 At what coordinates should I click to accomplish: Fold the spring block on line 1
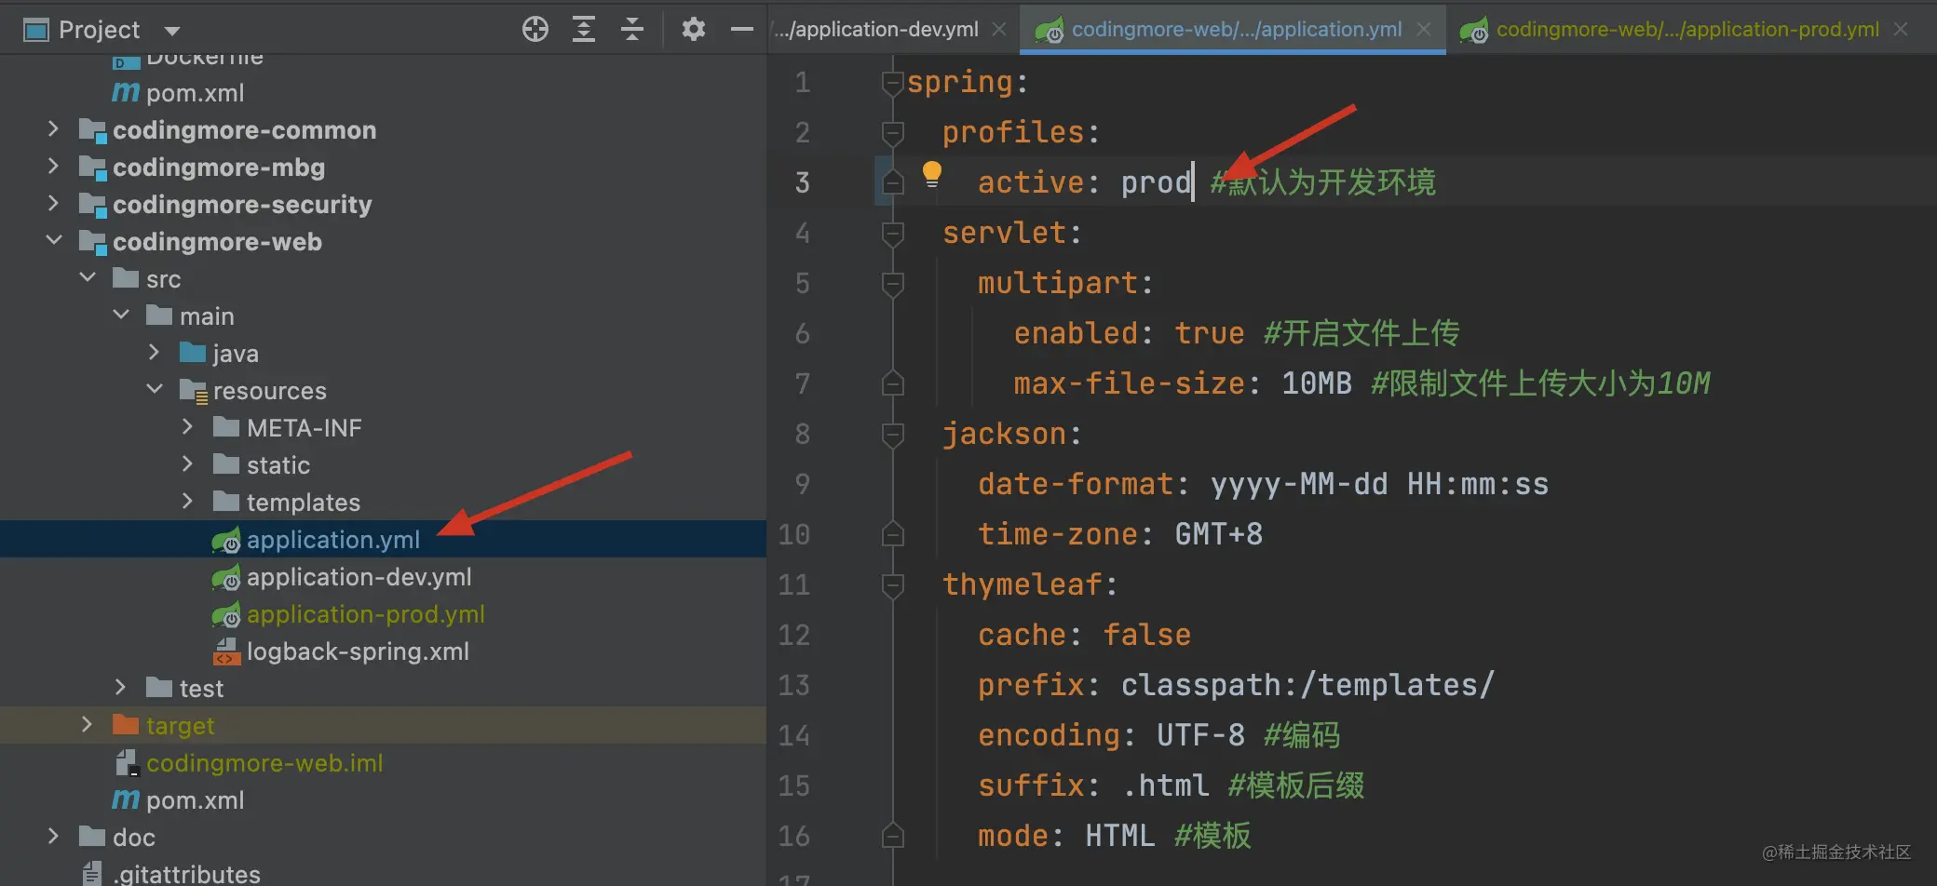pyautogui.click(x=892, y=84)
